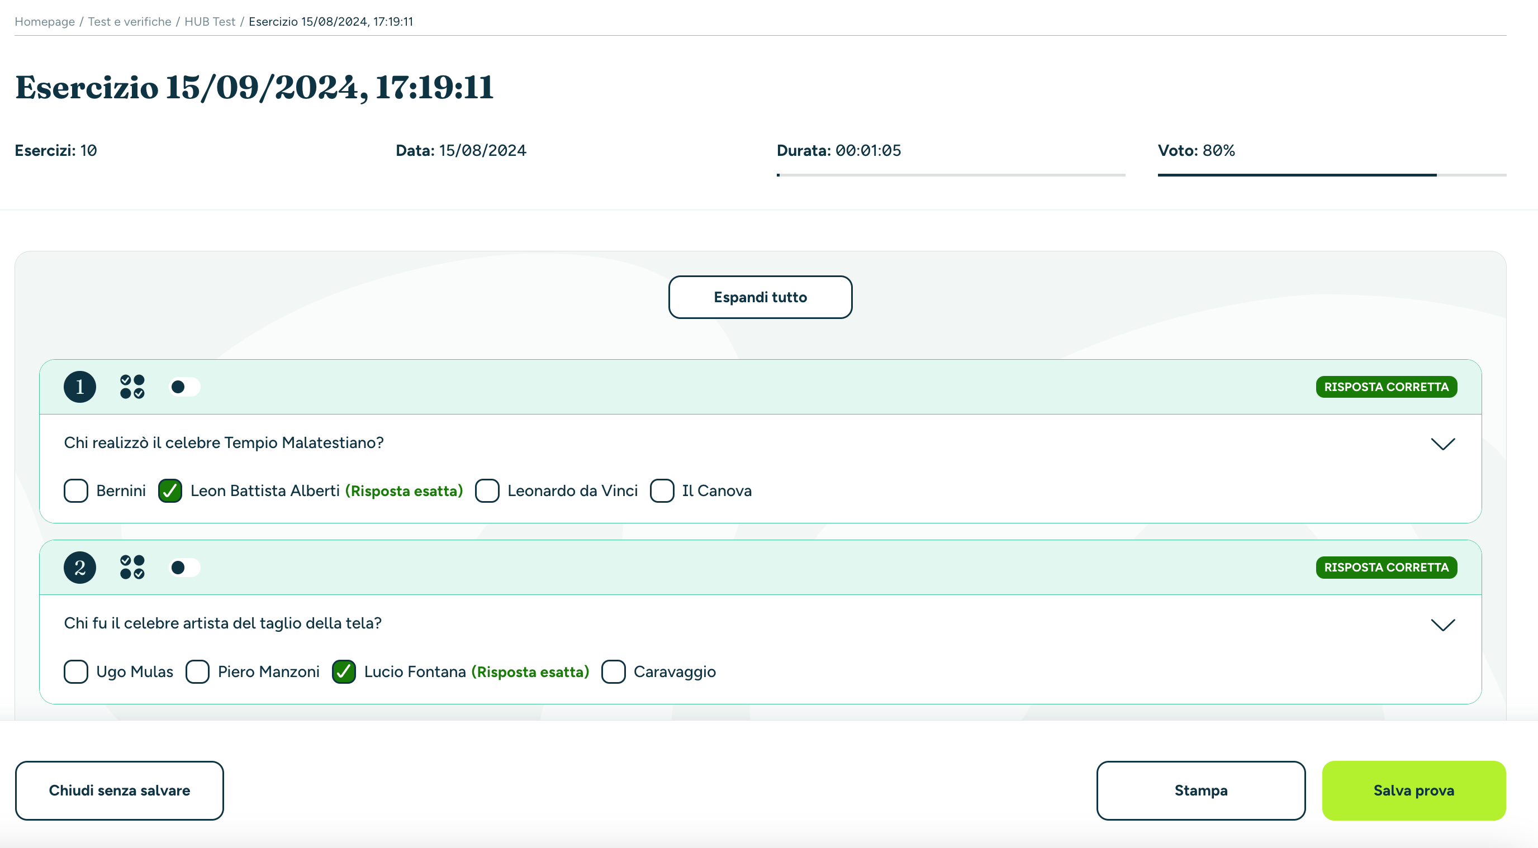This screenshot has height=848, width=1538.
Task: Click the Espandi tutto button
Action: (760, 297)
